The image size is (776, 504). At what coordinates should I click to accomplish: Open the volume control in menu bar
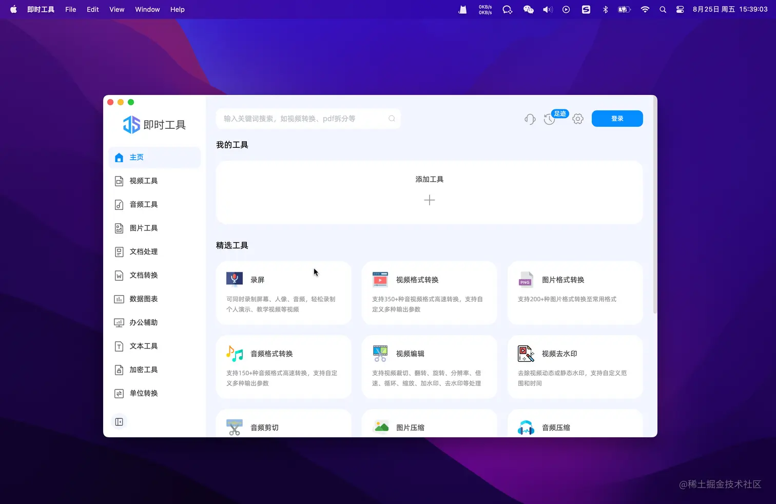(x=548, y=9)
